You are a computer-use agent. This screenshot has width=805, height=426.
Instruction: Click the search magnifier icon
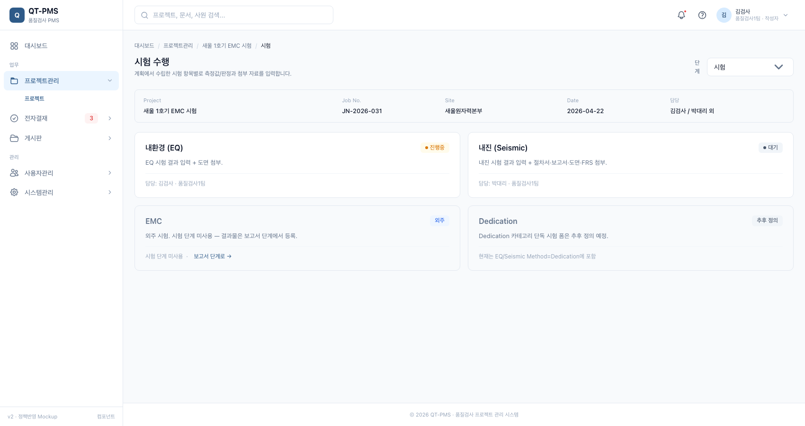click(x=145, y=15)
